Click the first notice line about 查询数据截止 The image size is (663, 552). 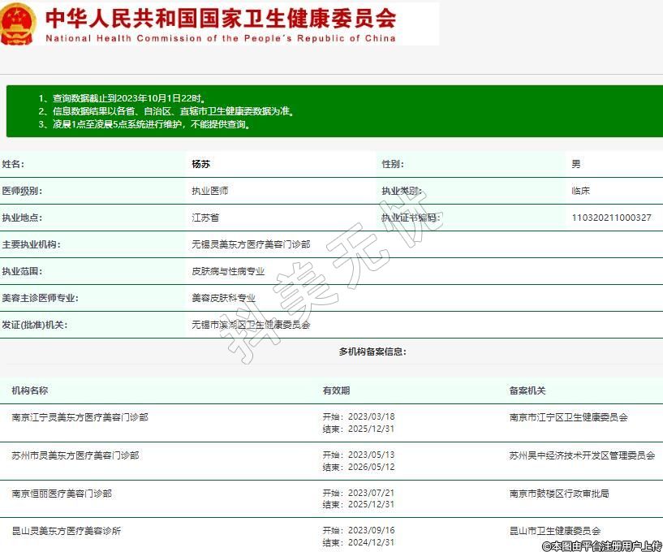point(127,98)
